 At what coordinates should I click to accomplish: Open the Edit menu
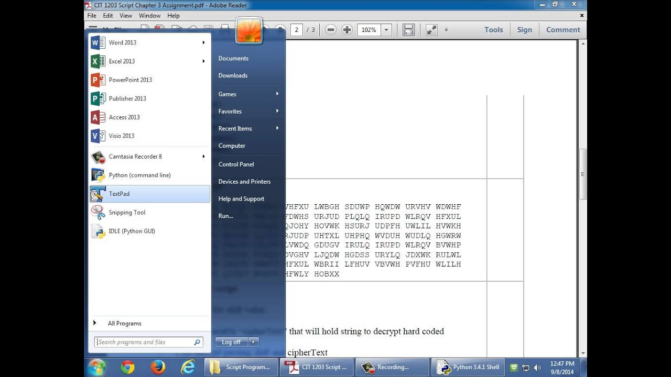tap(108, 16)
